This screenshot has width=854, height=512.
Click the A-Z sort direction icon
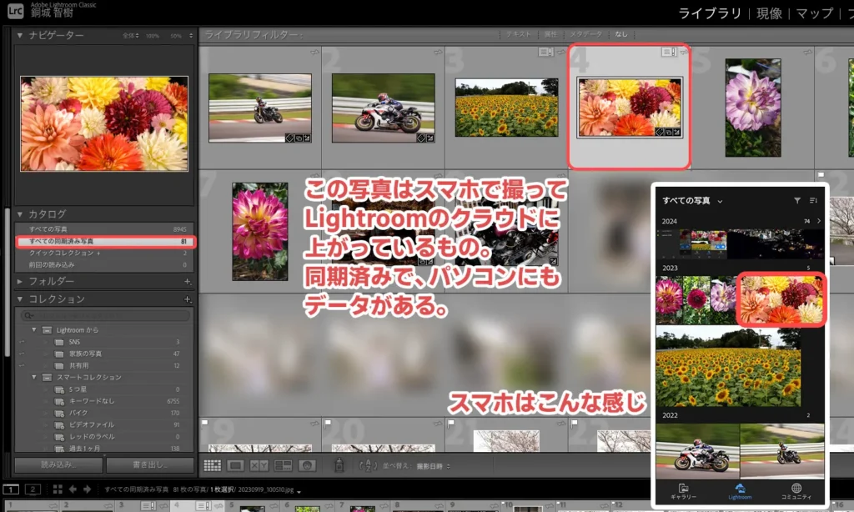pos(368,465)
